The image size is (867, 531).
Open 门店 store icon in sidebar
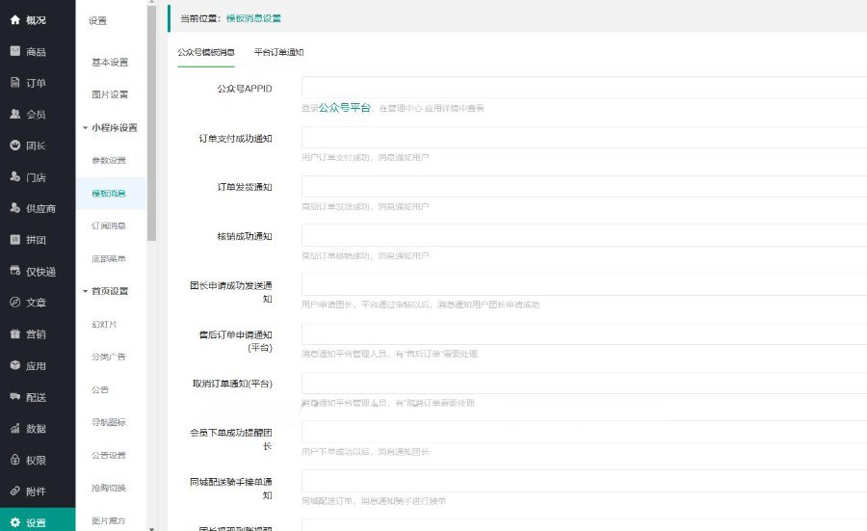click(15, 177)
